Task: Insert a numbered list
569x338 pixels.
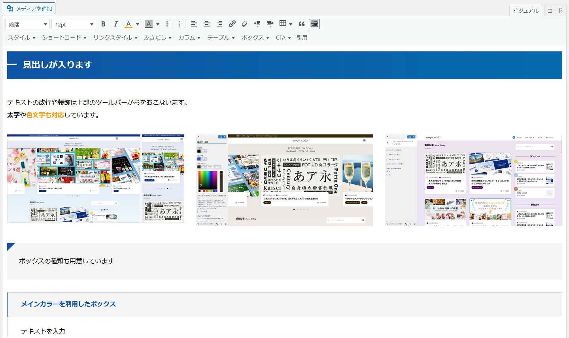Action: point(181,24)
